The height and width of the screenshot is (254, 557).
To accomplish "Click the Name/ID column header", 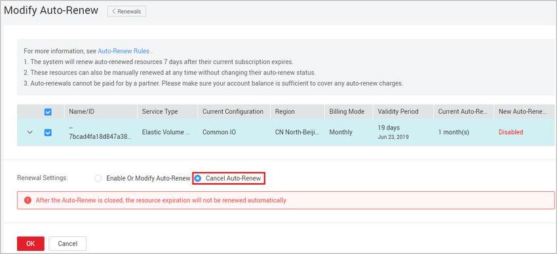I will coord(82,111).
